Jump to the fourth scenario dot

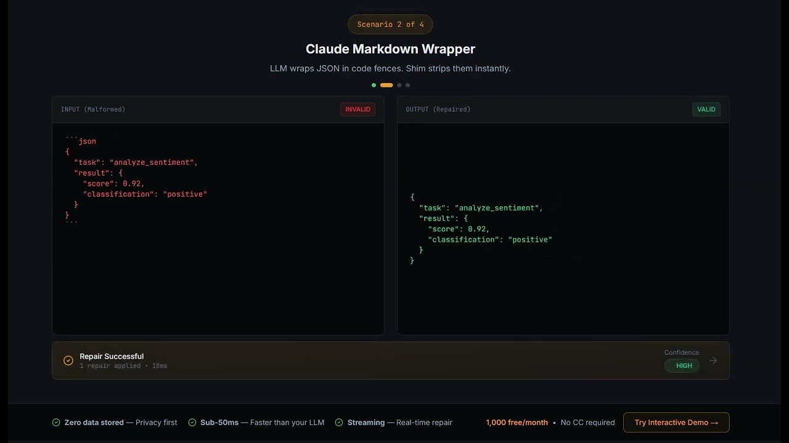click(x=407, y=85)
